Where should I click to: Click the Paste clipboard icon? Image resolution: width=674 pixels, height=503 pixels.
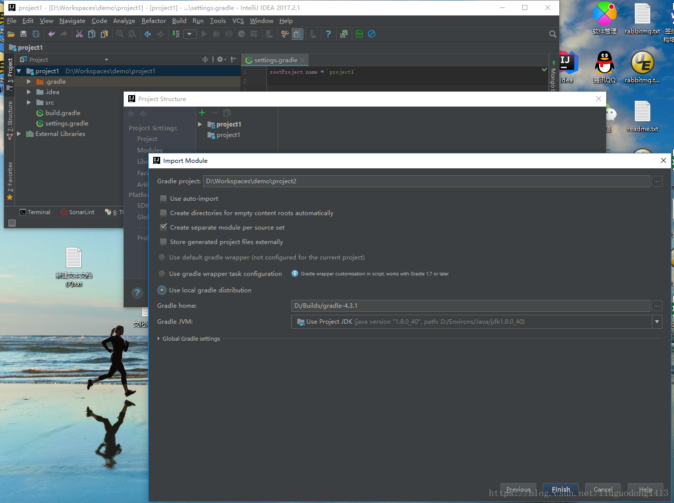click(x=104, y=34)
